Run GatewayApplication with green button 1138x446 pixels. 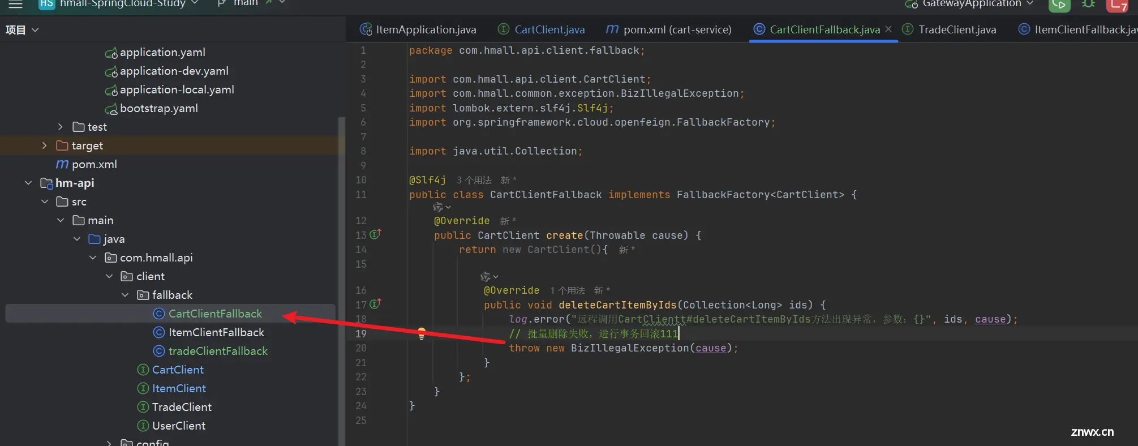[x=1059, y=5]
